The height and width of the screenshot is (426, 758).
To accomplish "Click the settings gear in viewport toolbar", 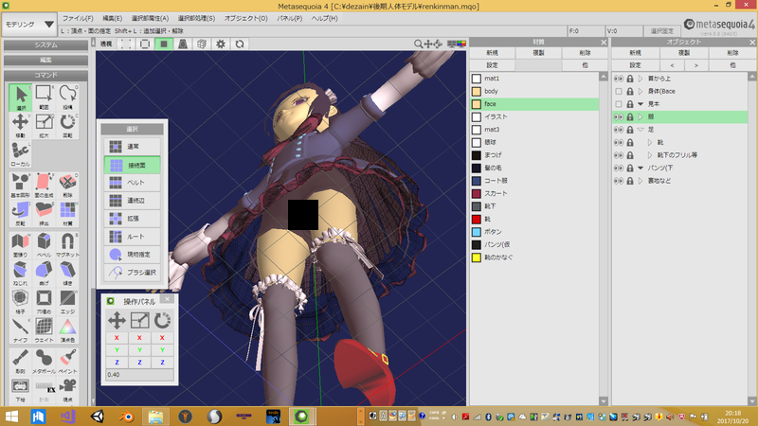I will click(x=221, y=44).
